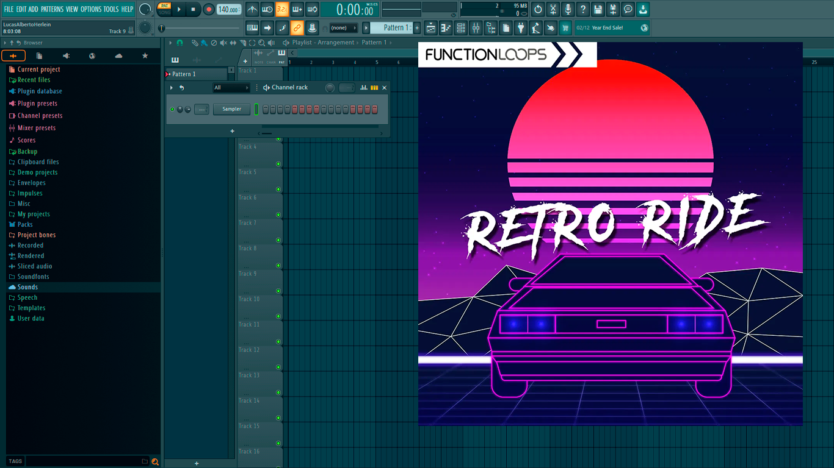
Task: Click the Record button
Action: tap(208, 9)
